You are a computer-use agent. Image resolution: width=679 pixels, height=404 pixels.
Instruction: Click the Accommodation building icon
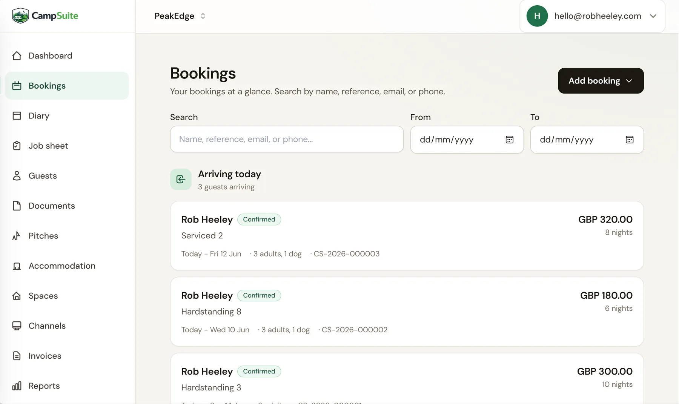click(17, 266)
